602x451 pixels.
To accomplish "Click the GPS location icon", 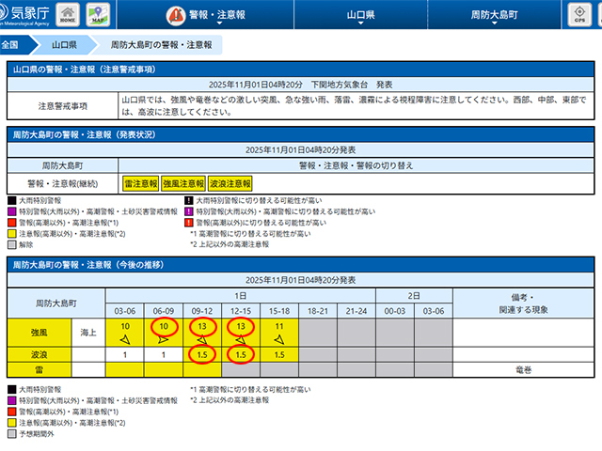I will (578, 15).
